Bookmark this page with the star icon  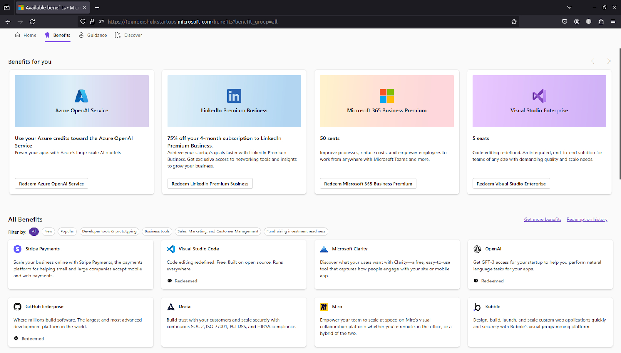click(514, 22)
